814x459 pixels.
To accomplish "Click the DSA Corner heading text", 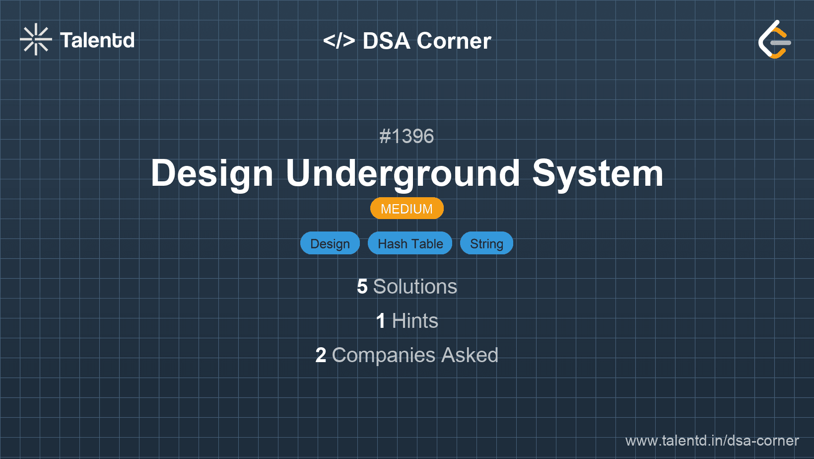I will coord(426,41).
